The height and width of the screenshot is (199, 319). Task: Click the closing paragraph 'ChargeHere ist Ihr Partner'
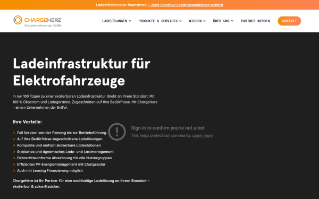coord(81,184)
